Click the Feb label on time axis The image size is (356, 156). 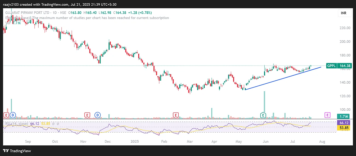pyautogui.click(x=164, y=142)
